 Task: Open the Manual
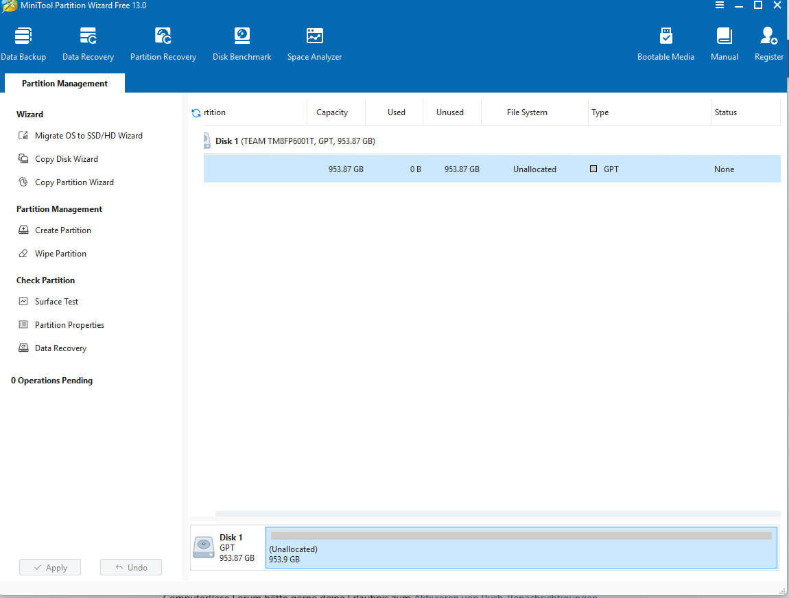724,44
